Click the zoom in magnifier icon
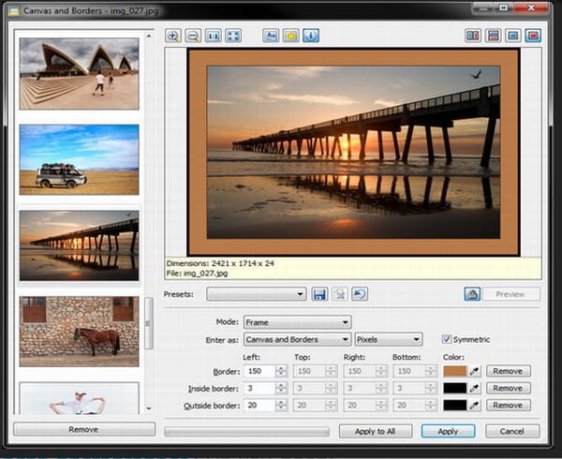Image resolution: width=562 pixels, height=459 pixels. 173,36
